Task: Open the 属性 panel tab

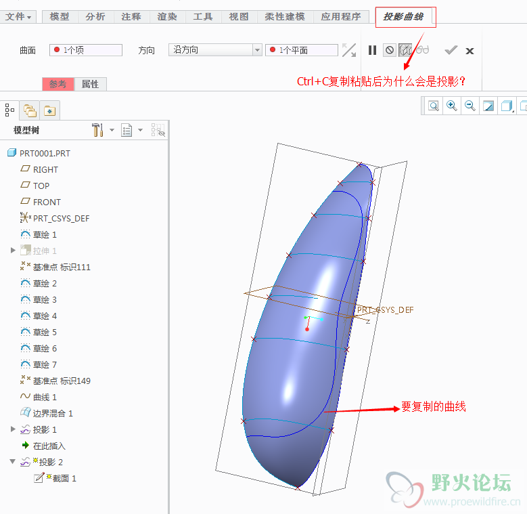Action: tap(90, 84)
